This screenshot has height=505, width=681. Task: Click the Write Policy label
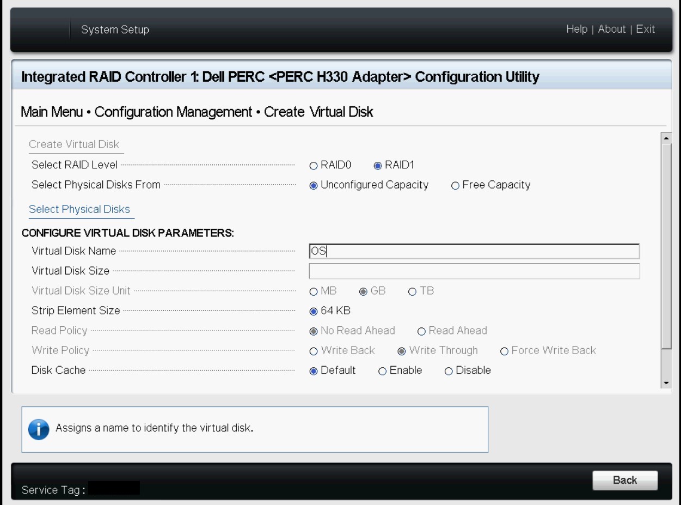[x=60, y=351]
